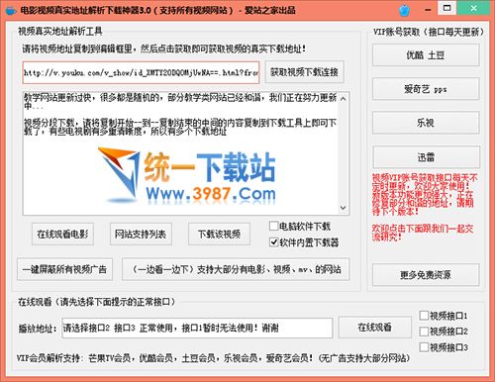Tick the 视频接口2 checkbox
The image size is (495, 382).
point(424,332)
